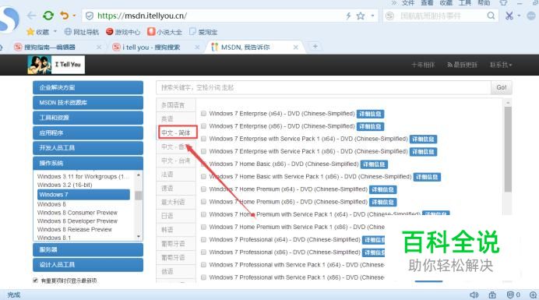
Task: Open 十年相伴 header link
Action: (x=423, y=65)
